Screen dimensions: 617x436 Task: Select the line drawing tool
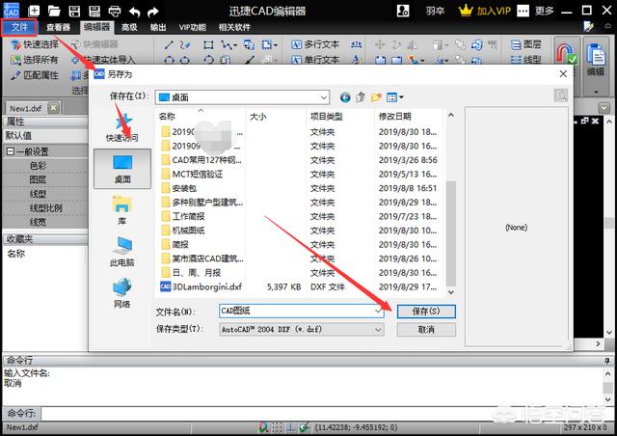pos(169,45)
